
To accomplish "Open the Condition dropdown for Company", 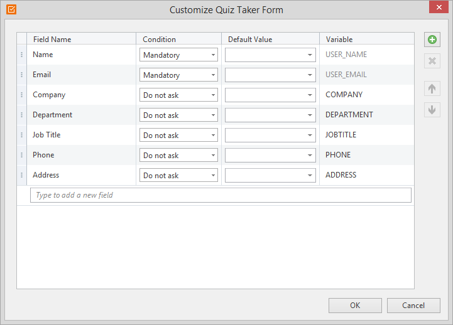I will pyautogui.click(x=178, y=95).
